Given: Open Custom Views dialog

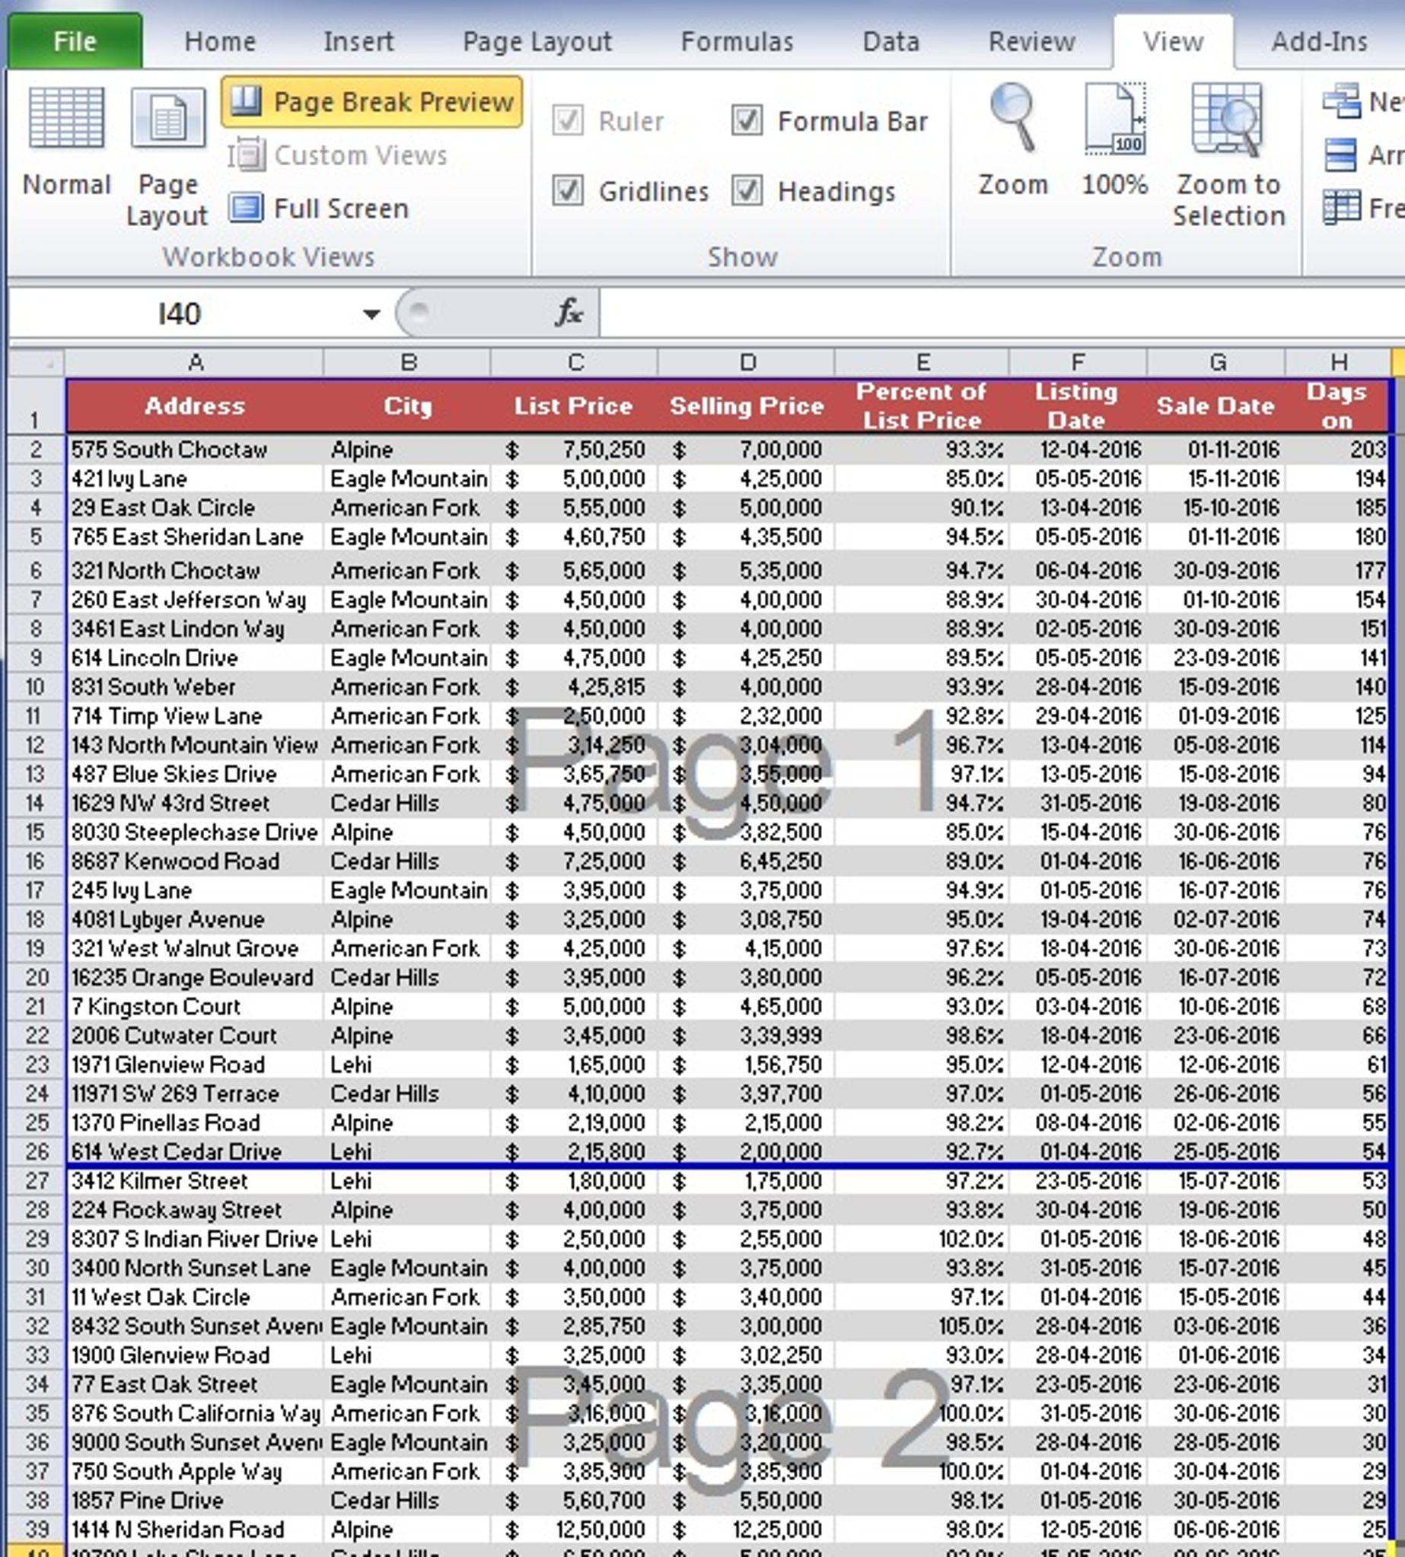Looking at the screenshot, I should [338, 155].
